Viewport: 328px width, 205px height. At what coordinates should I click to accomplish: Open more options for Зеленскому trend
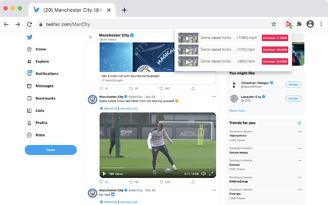point(299,148)
